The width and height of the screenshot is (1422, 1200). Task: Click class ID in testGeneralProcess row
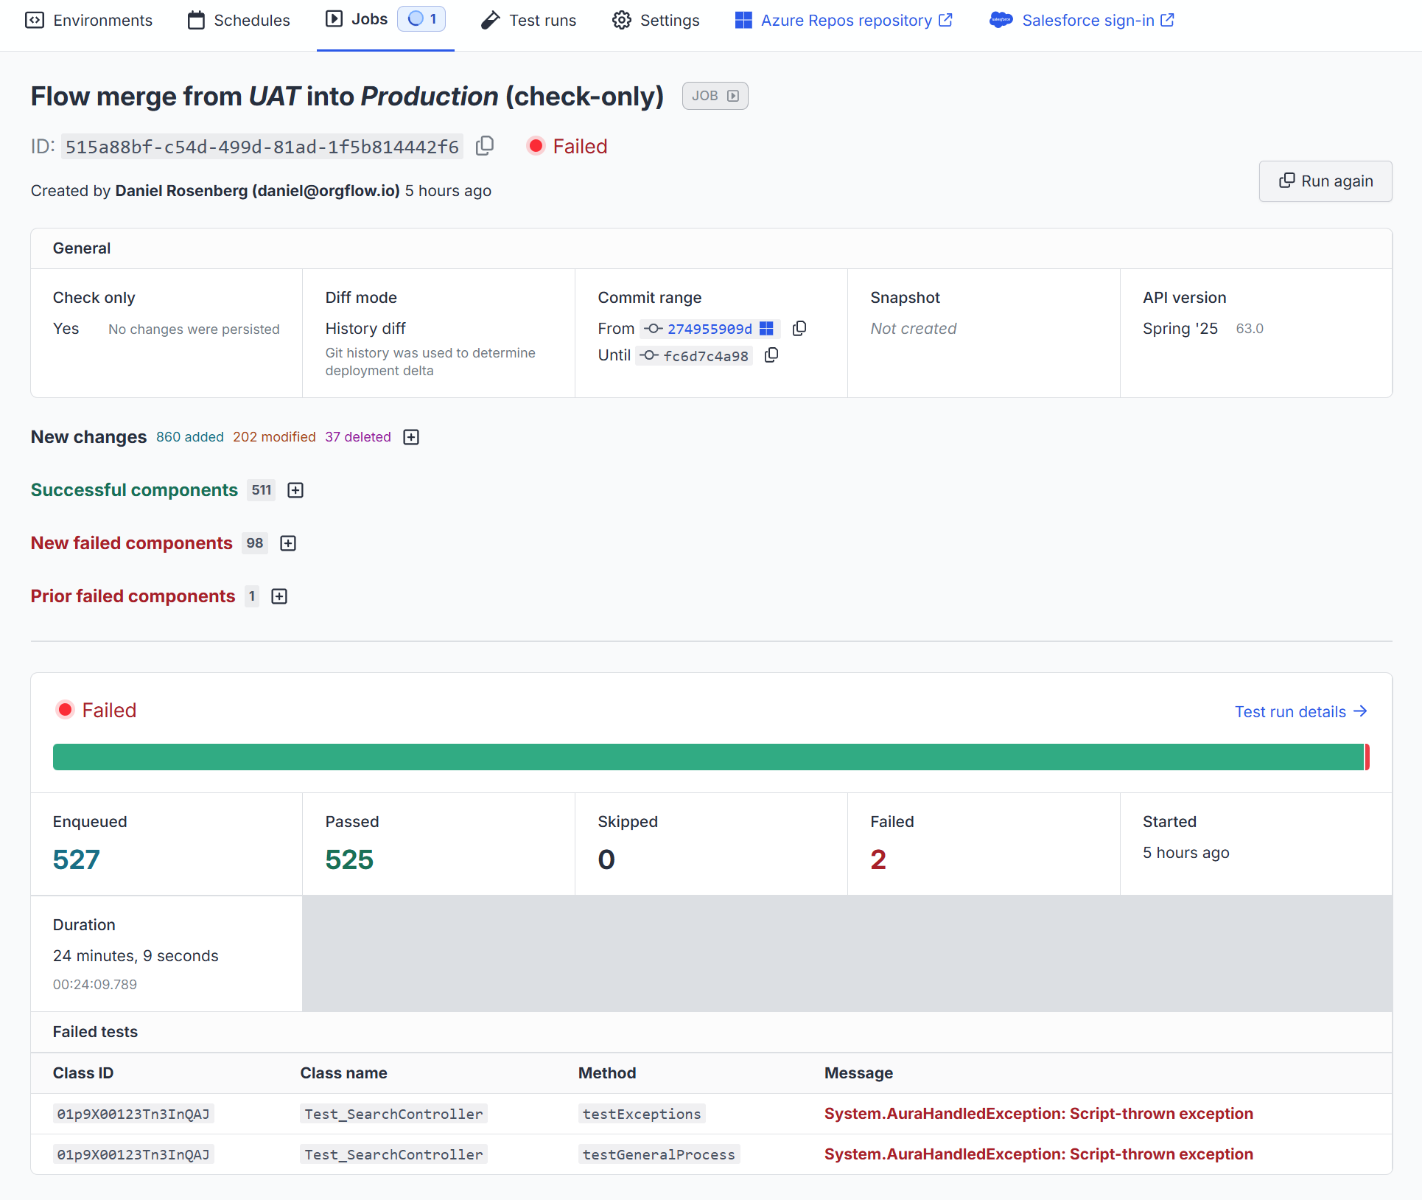(x=133, y=1154)
